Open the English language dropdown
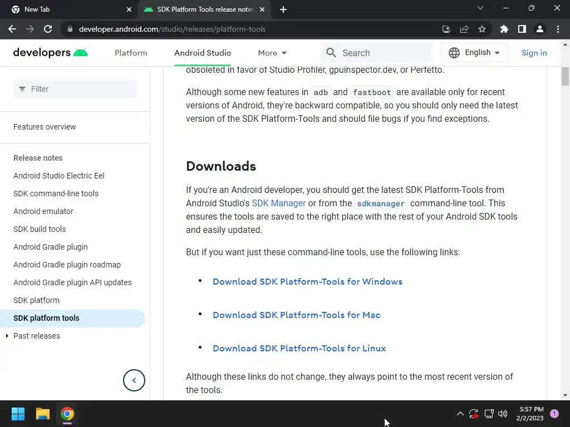The width and height of the screenshot is (570, 427). pyautogui.click(x=474, y=53)
